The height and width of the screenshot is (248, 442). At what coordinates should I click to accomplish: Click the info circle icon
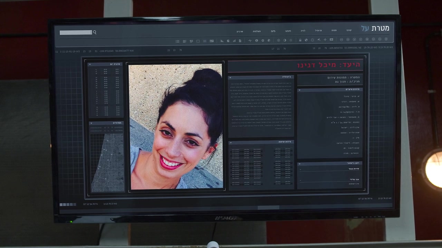pyautogui.click(x=257, y=40)
